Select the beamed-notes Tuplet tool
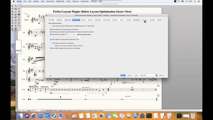 tap(16, 15)
